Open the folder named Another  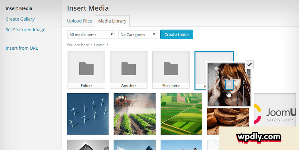(x=129, y=70)
